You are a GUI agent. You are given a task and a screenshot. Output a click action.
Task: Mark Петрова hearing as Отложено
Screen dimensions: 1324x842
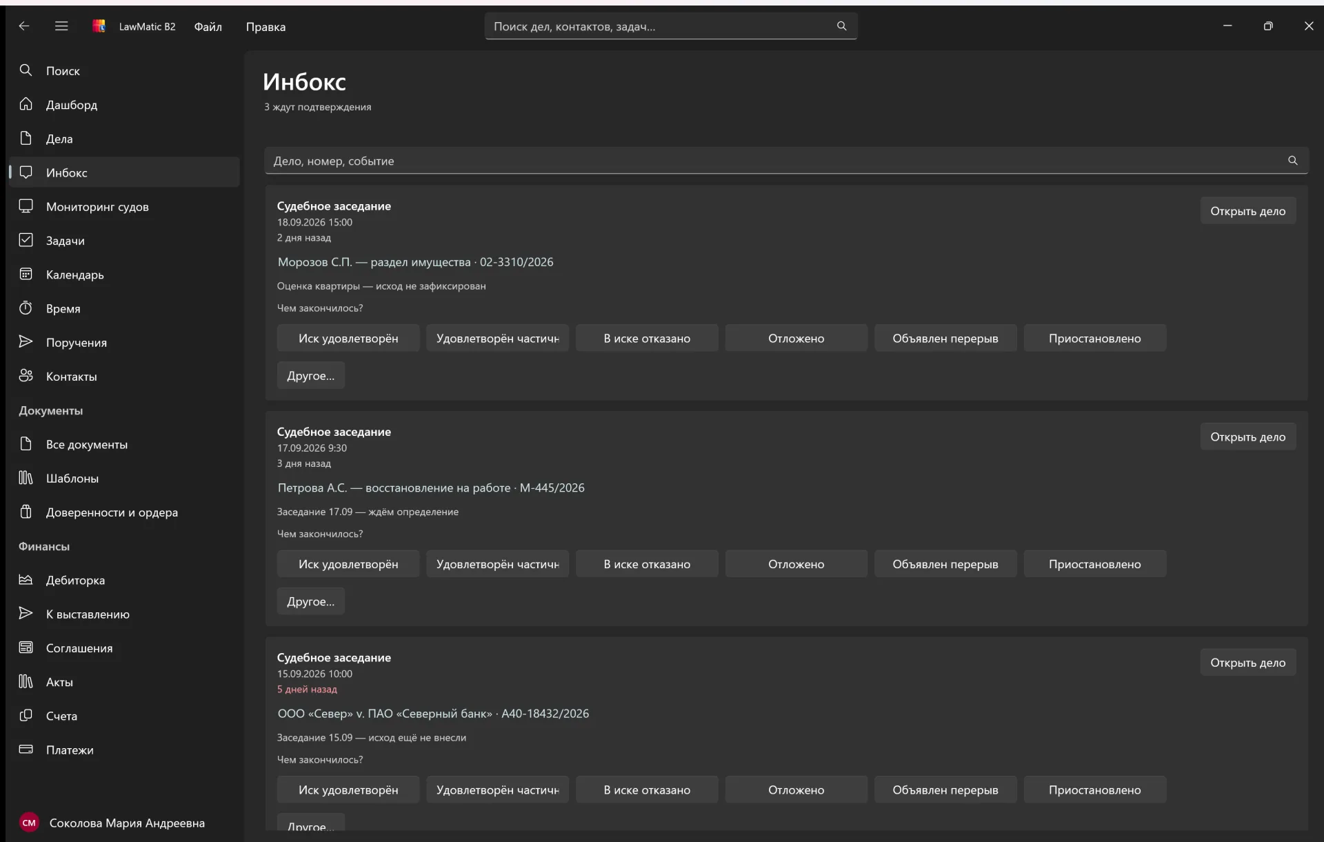pos(796,563)
